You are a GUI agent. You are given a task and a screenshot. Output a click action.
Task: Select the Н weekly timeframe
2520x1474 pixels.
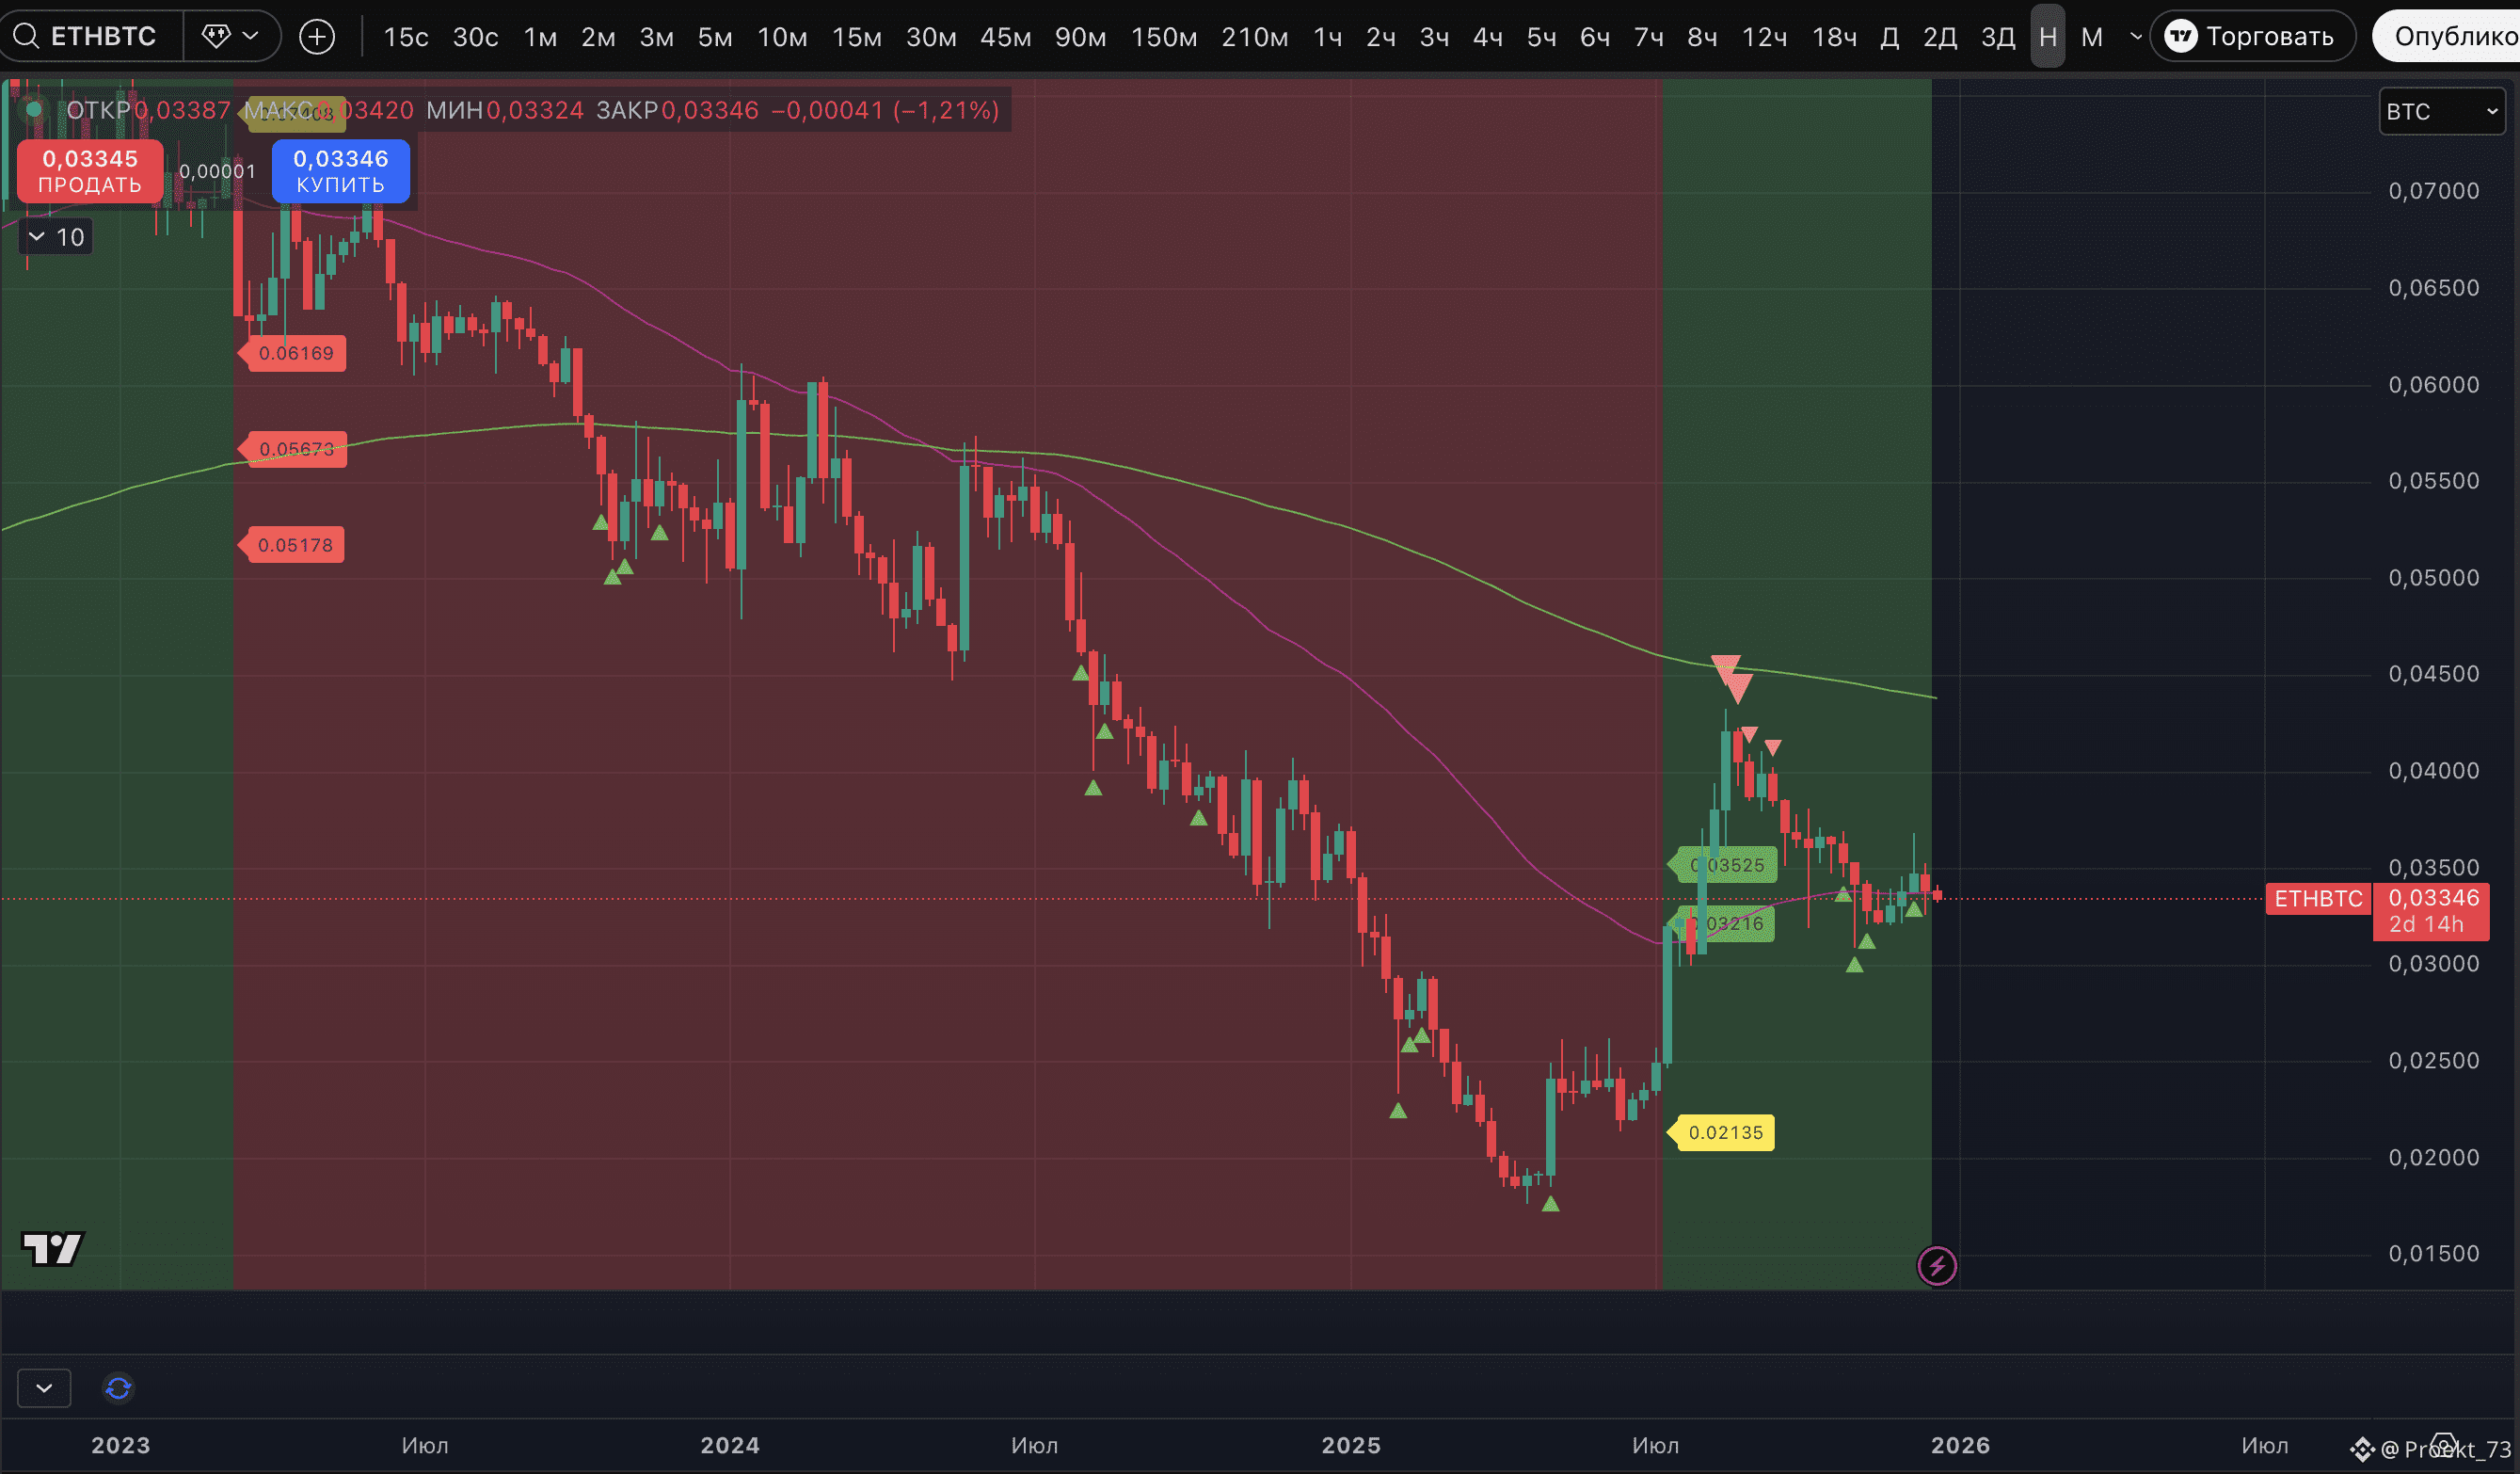pyautogui.click(x=2047, y=37)
